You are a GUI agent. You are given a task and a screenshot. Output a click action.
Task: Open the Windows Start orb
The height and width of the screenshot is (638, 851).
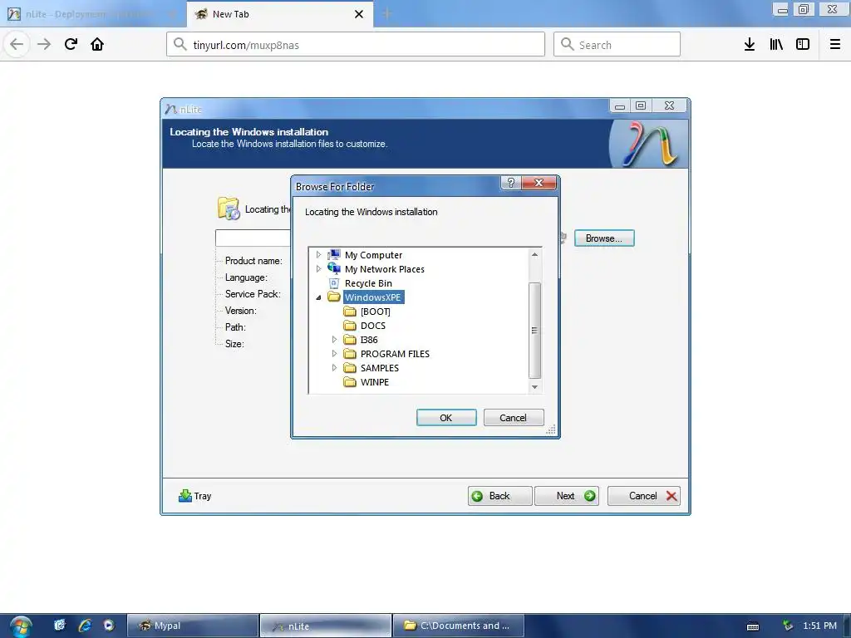click(x=20, y=626)
